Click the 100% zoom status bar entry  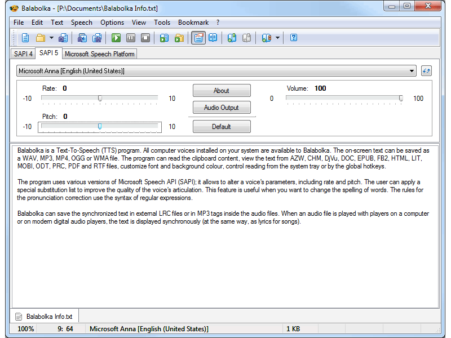pos(25,329)
